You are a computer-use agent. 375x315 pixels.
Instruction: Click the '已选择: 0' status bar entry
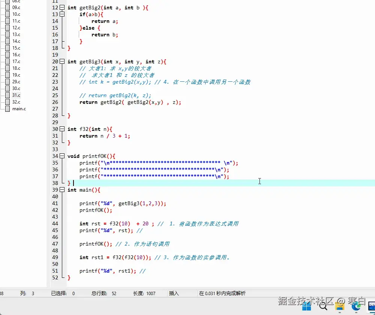63,293
